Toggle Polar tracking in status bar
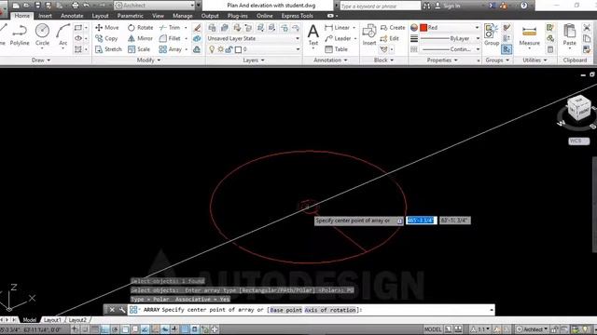The image size is (597, 335). click(x=115, y=329)
